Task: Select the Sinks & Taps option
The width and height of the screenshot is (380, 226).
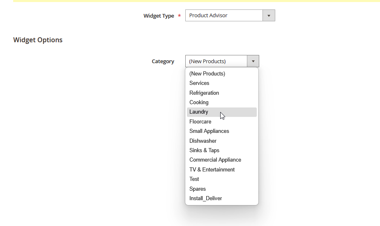Action: point(204,151)
